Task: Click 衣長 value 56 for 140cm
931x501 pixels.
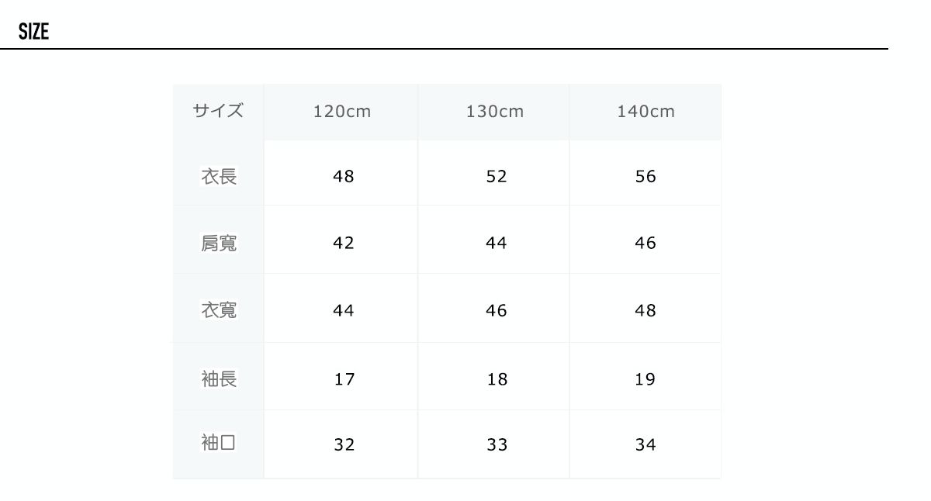Action: 645,177
